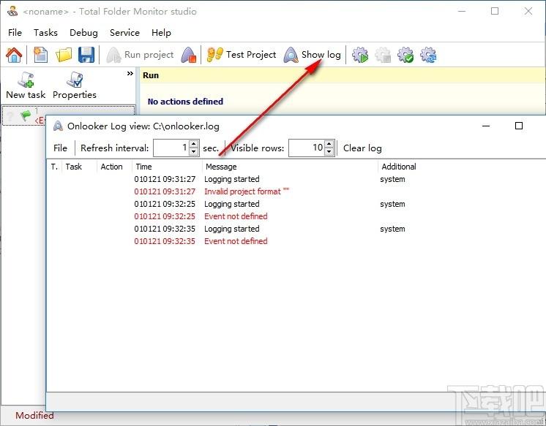Sort by Time column header
The width and height of the screenshot is (546, 426).
pyautogui.click(x=167, y=167)
